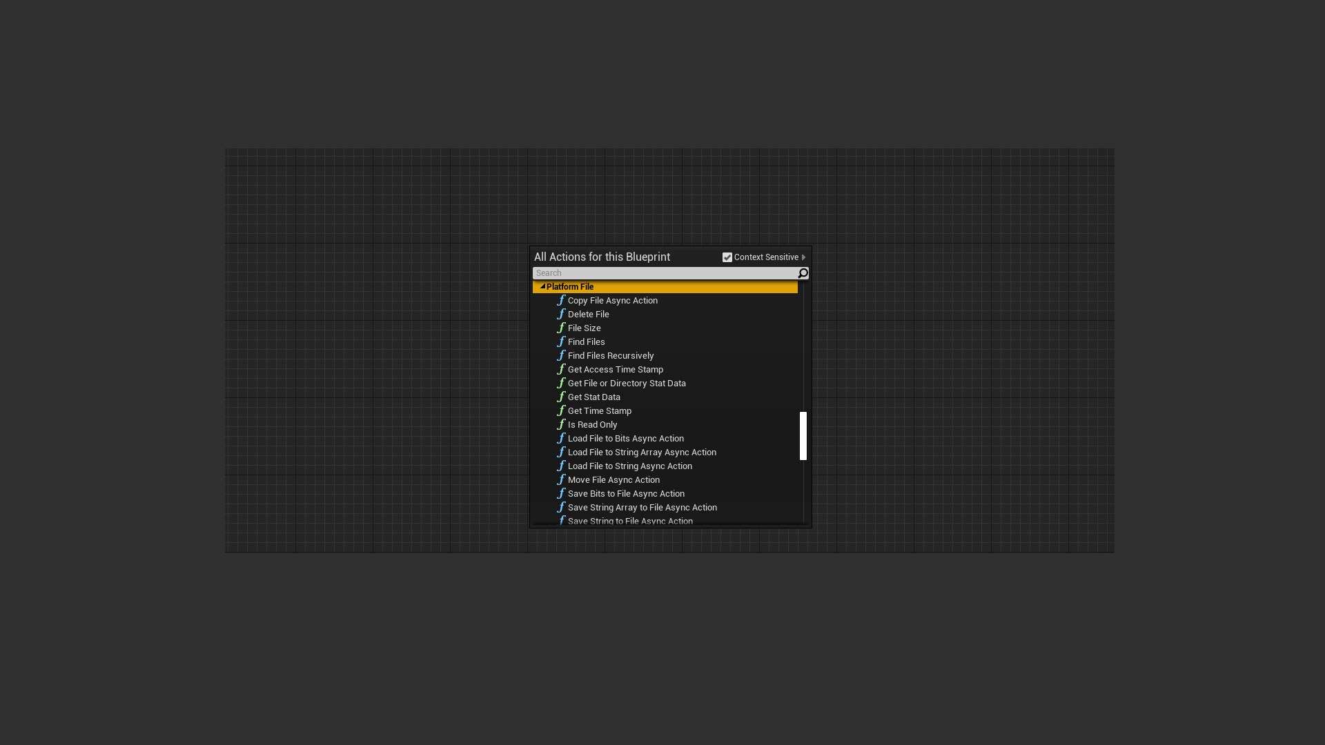This screenshot has height=745, width=1325.
Task: Click inside the Search input field
Action: [x=662, y=272]
